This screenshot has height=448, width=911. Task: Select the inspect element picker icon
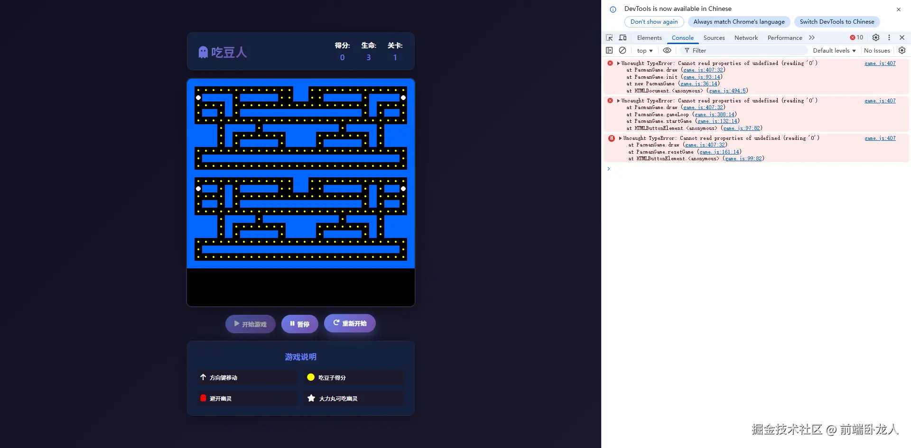[610, 37]
